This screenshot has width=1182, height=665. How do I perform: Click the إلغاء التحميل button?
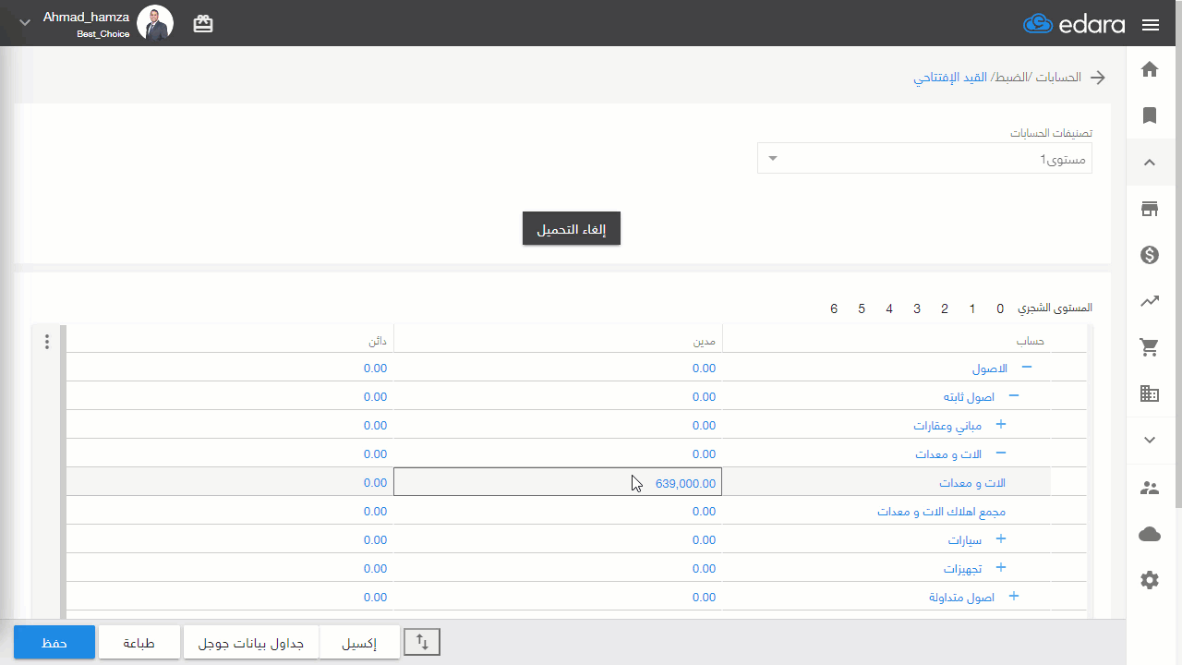click(572, 229)
